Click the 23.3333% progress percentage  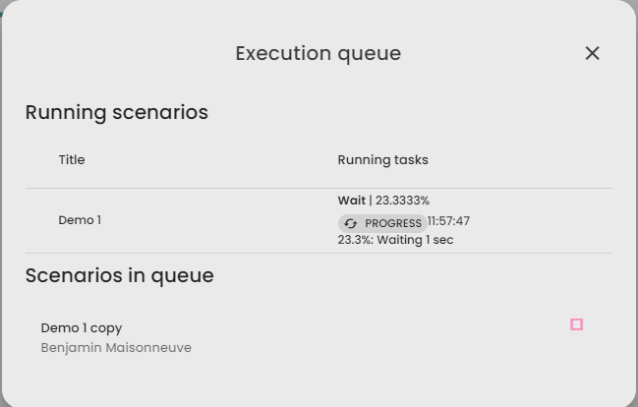click(x=402, y=201)
